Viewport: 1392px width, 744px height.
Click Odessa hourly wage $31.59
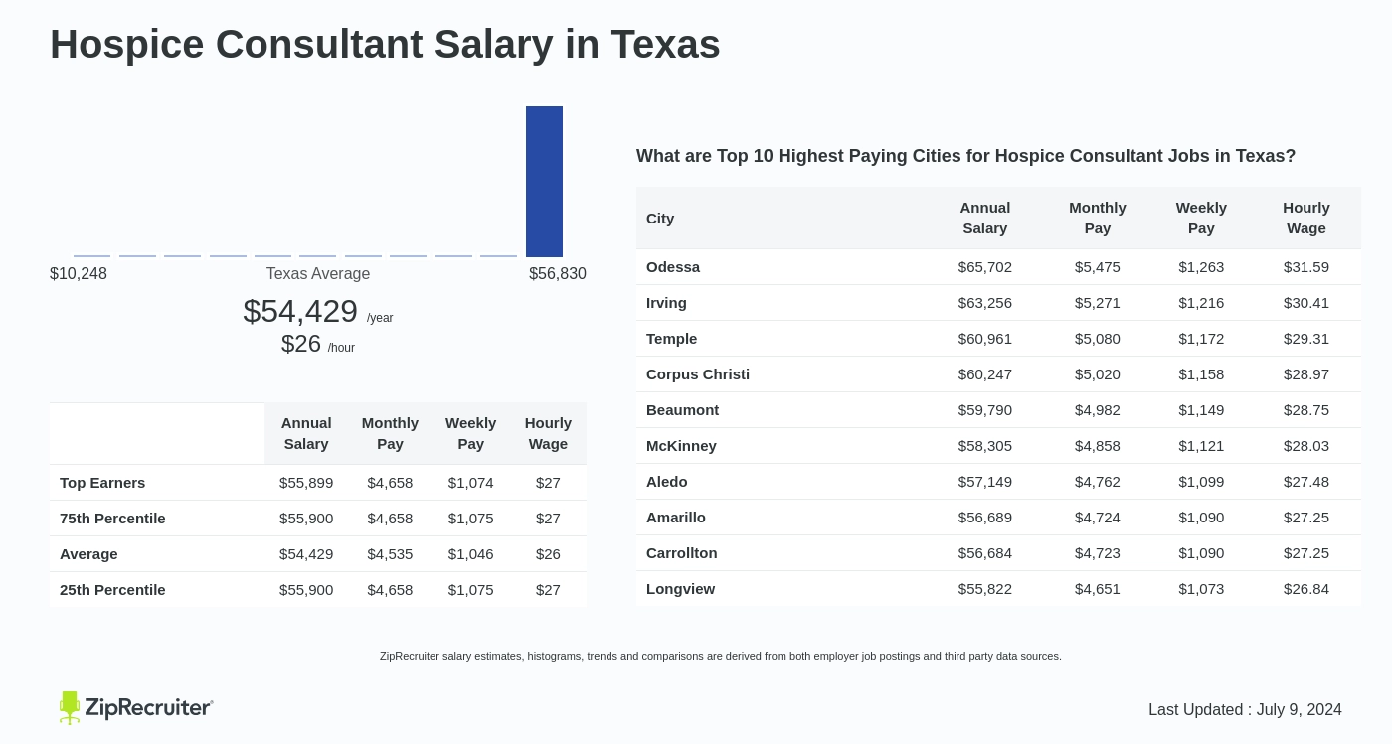(1306, 266)
